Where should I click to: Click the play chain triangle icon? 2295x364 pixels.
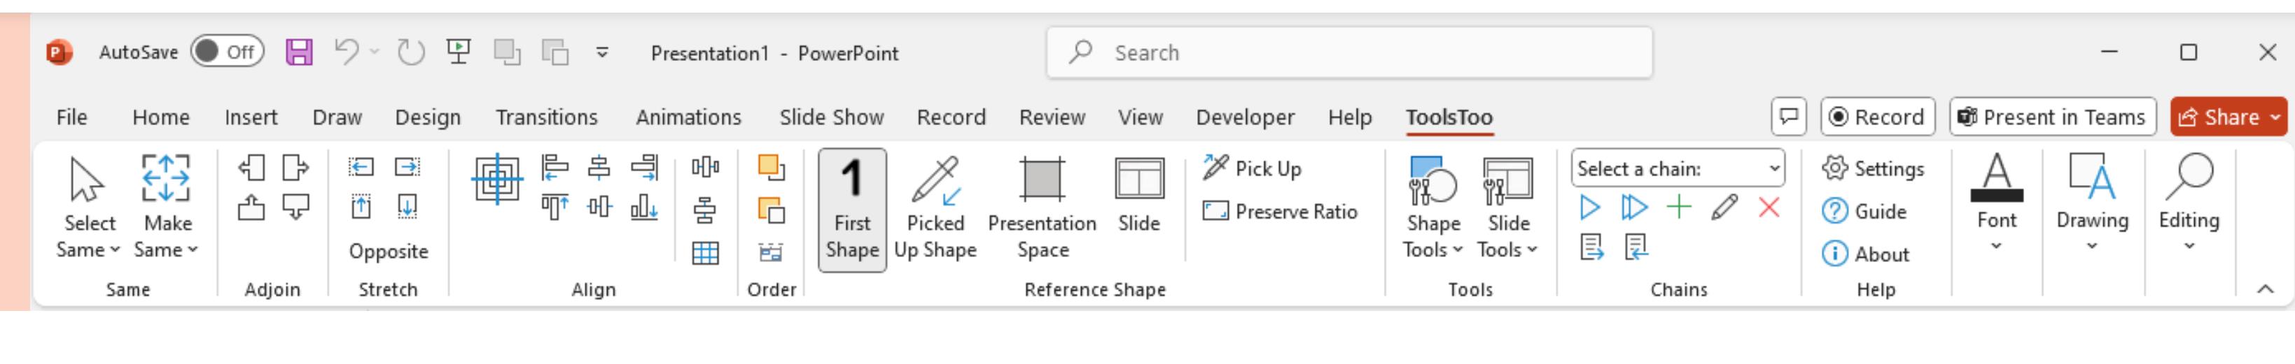1589,208
